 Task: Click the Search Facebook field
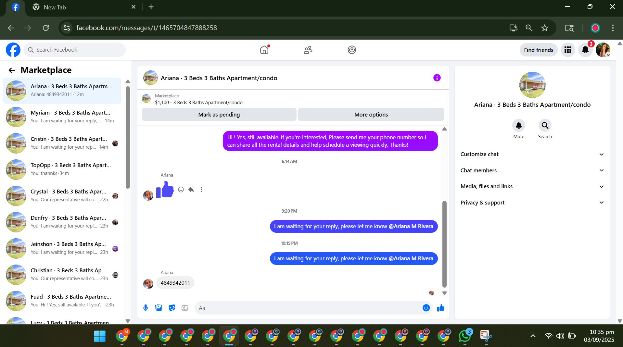(x=74, y=50)
